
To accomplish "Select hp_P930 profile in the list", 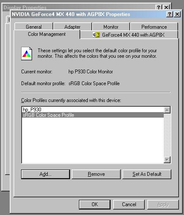I will 93,110.
